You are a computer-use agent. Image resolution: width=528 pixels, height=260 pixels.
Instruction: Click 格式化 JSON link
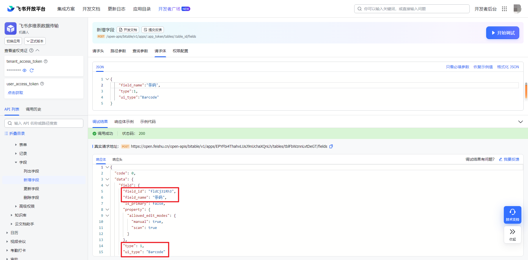point(508,67)
